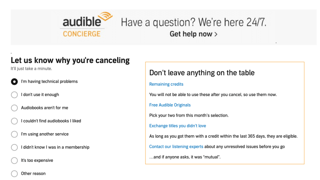
Task: Follow "Exchange titles you didn't love" link
Action: 177,126
